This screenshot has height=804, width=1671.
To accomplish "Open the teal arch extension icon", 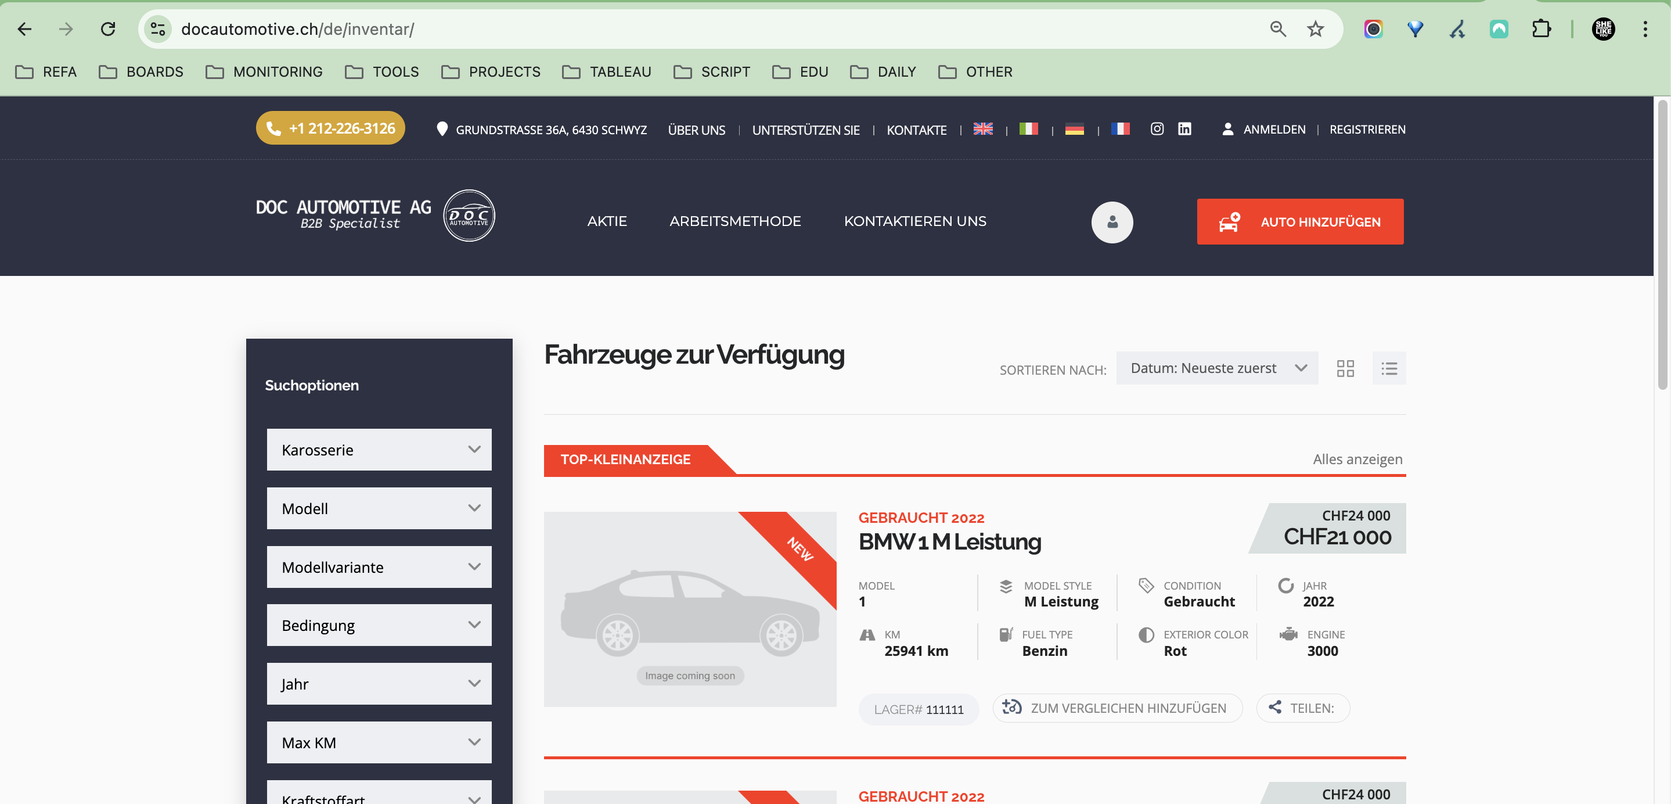I will pyautogui.click(x=1499, y=29).
